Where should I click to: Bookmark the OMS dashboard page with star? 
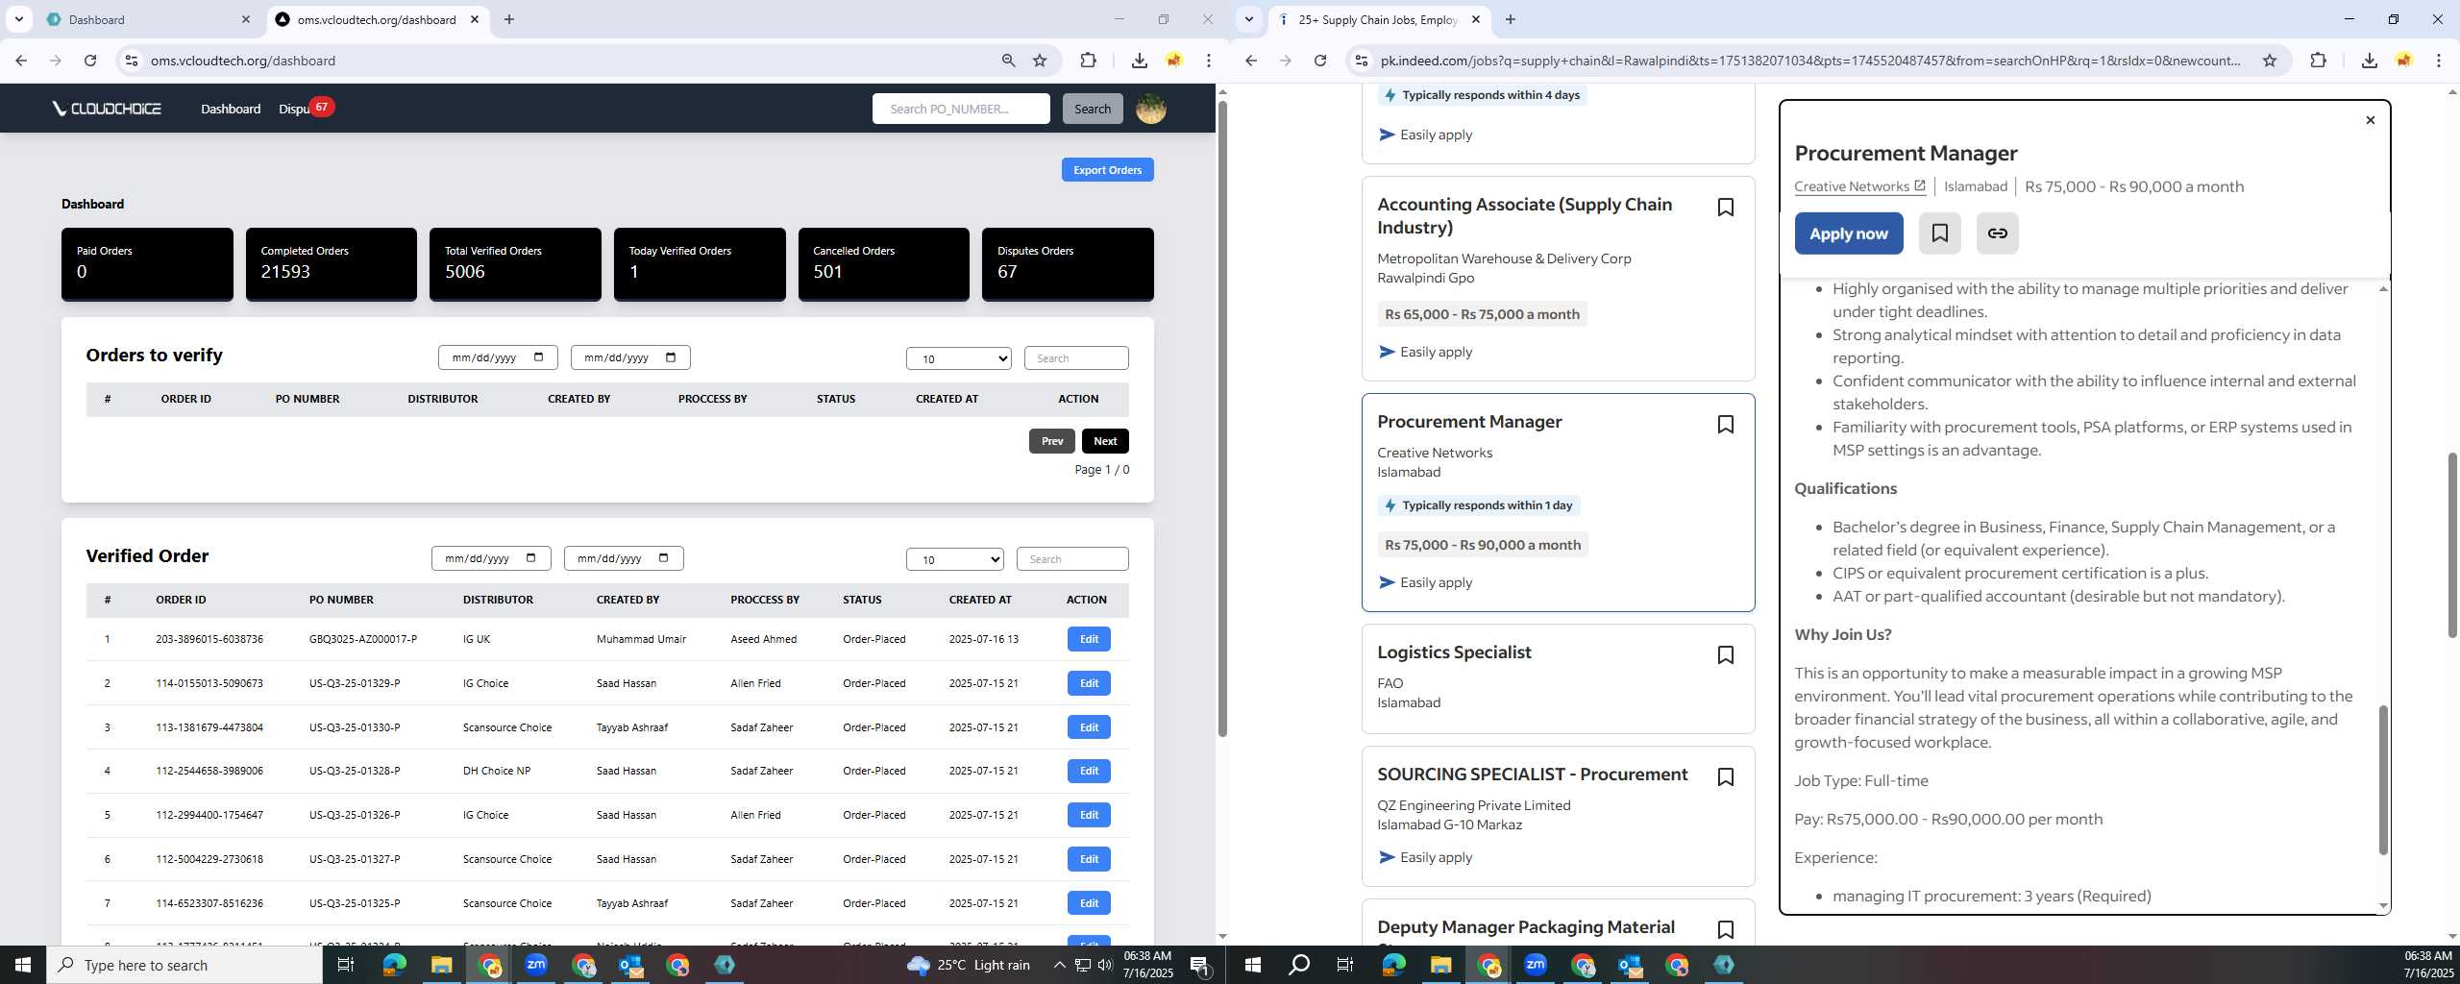[1040, 61]
